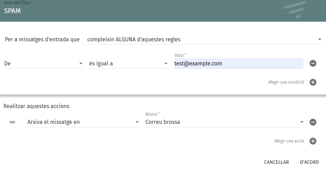Remove the test@example.com condition row
This screenshot has height=170, width=326.
tap(313, 63)
